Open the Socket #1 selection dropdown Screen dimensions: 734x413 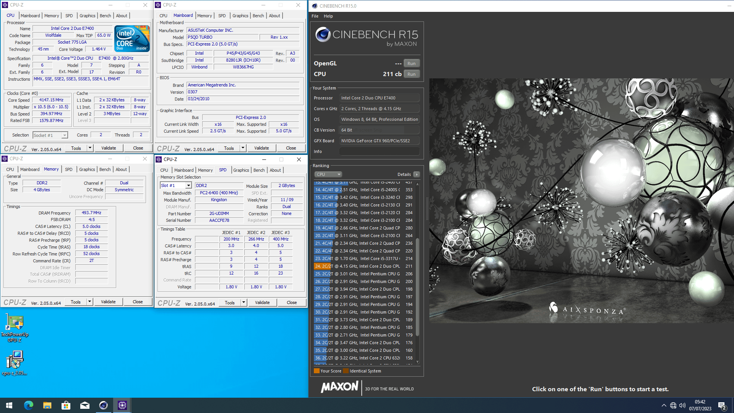[x=50, y=135]
